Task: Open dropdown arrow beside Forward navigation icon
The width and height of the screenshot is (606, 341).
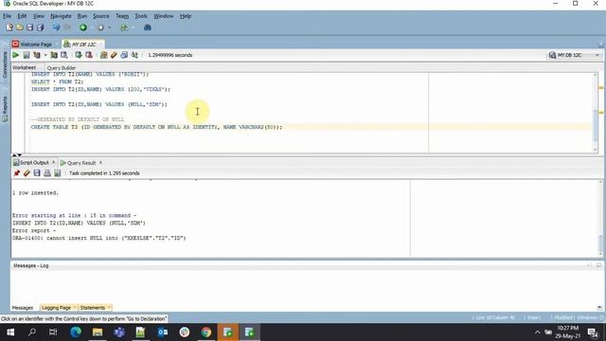Action: (x=110, y=27)
